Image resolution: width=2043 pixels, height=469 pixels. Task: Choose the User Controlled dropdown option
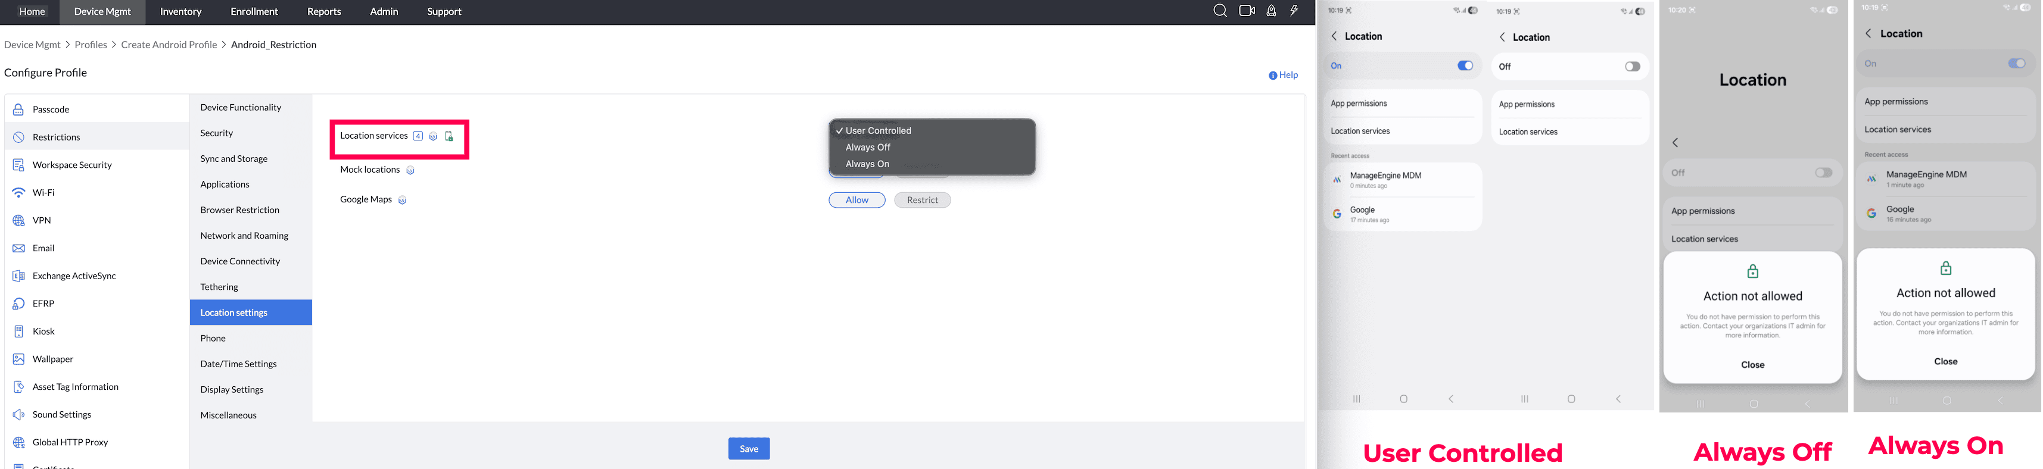click(x=932, y=131)
